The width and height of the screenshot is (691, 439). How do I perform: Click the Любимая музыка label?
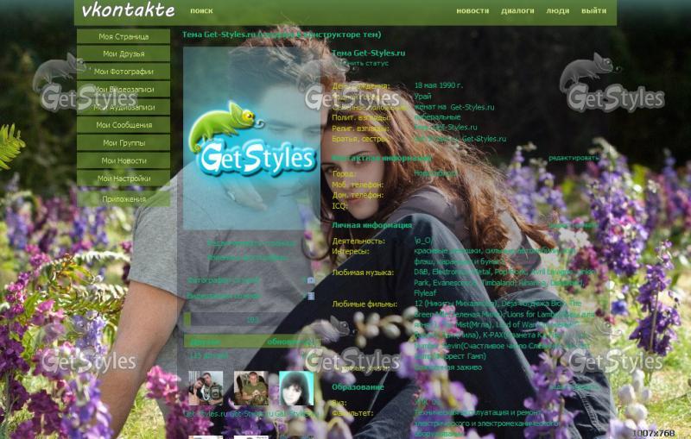tap(363, 273)
